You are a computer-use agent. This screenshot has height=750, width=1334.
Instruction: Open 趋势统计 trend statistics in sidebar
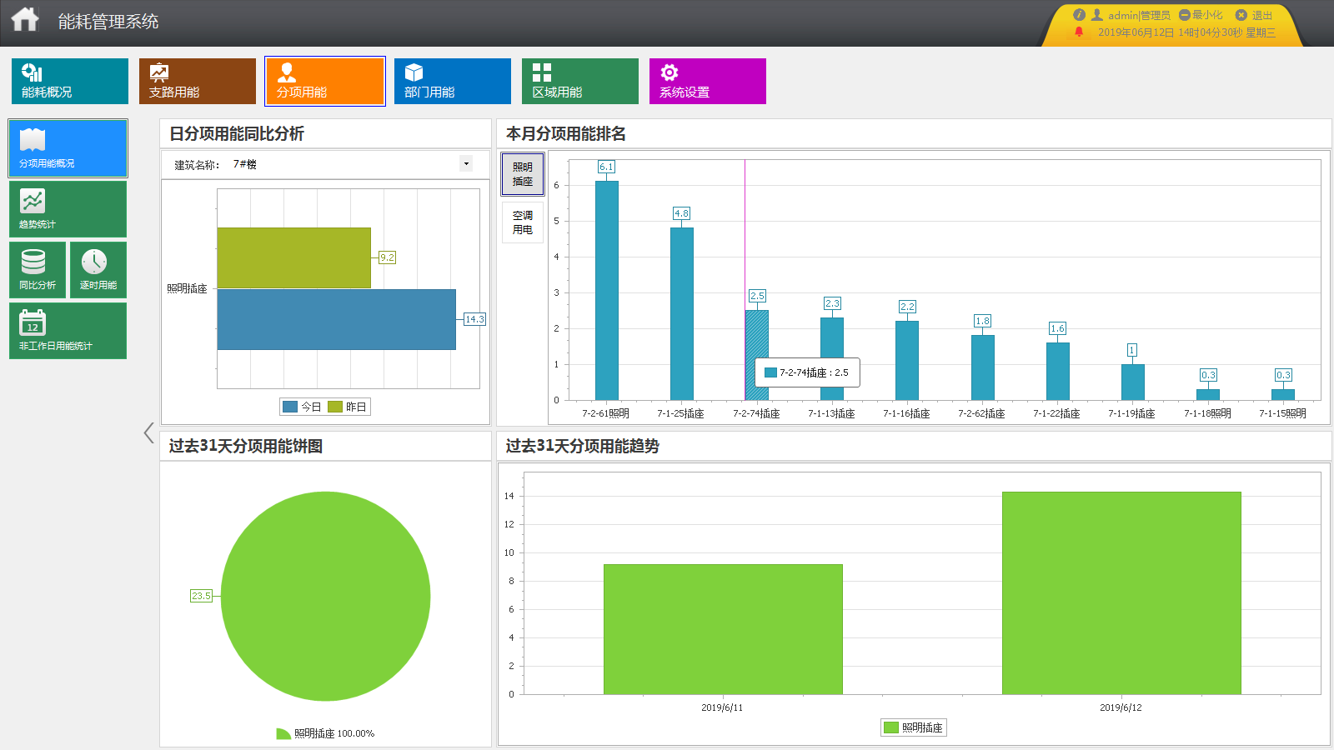point(68,209)
